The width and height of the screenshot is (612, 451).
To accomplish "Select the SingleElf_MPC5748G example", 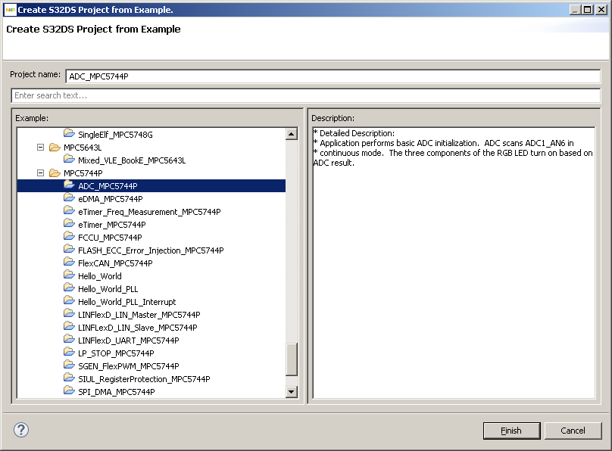I will tap(115, 135).
